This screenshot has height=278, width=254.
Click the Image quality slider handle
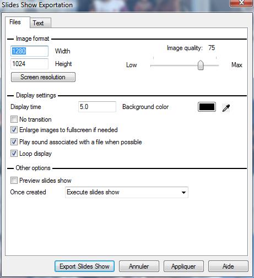[201, 65]
